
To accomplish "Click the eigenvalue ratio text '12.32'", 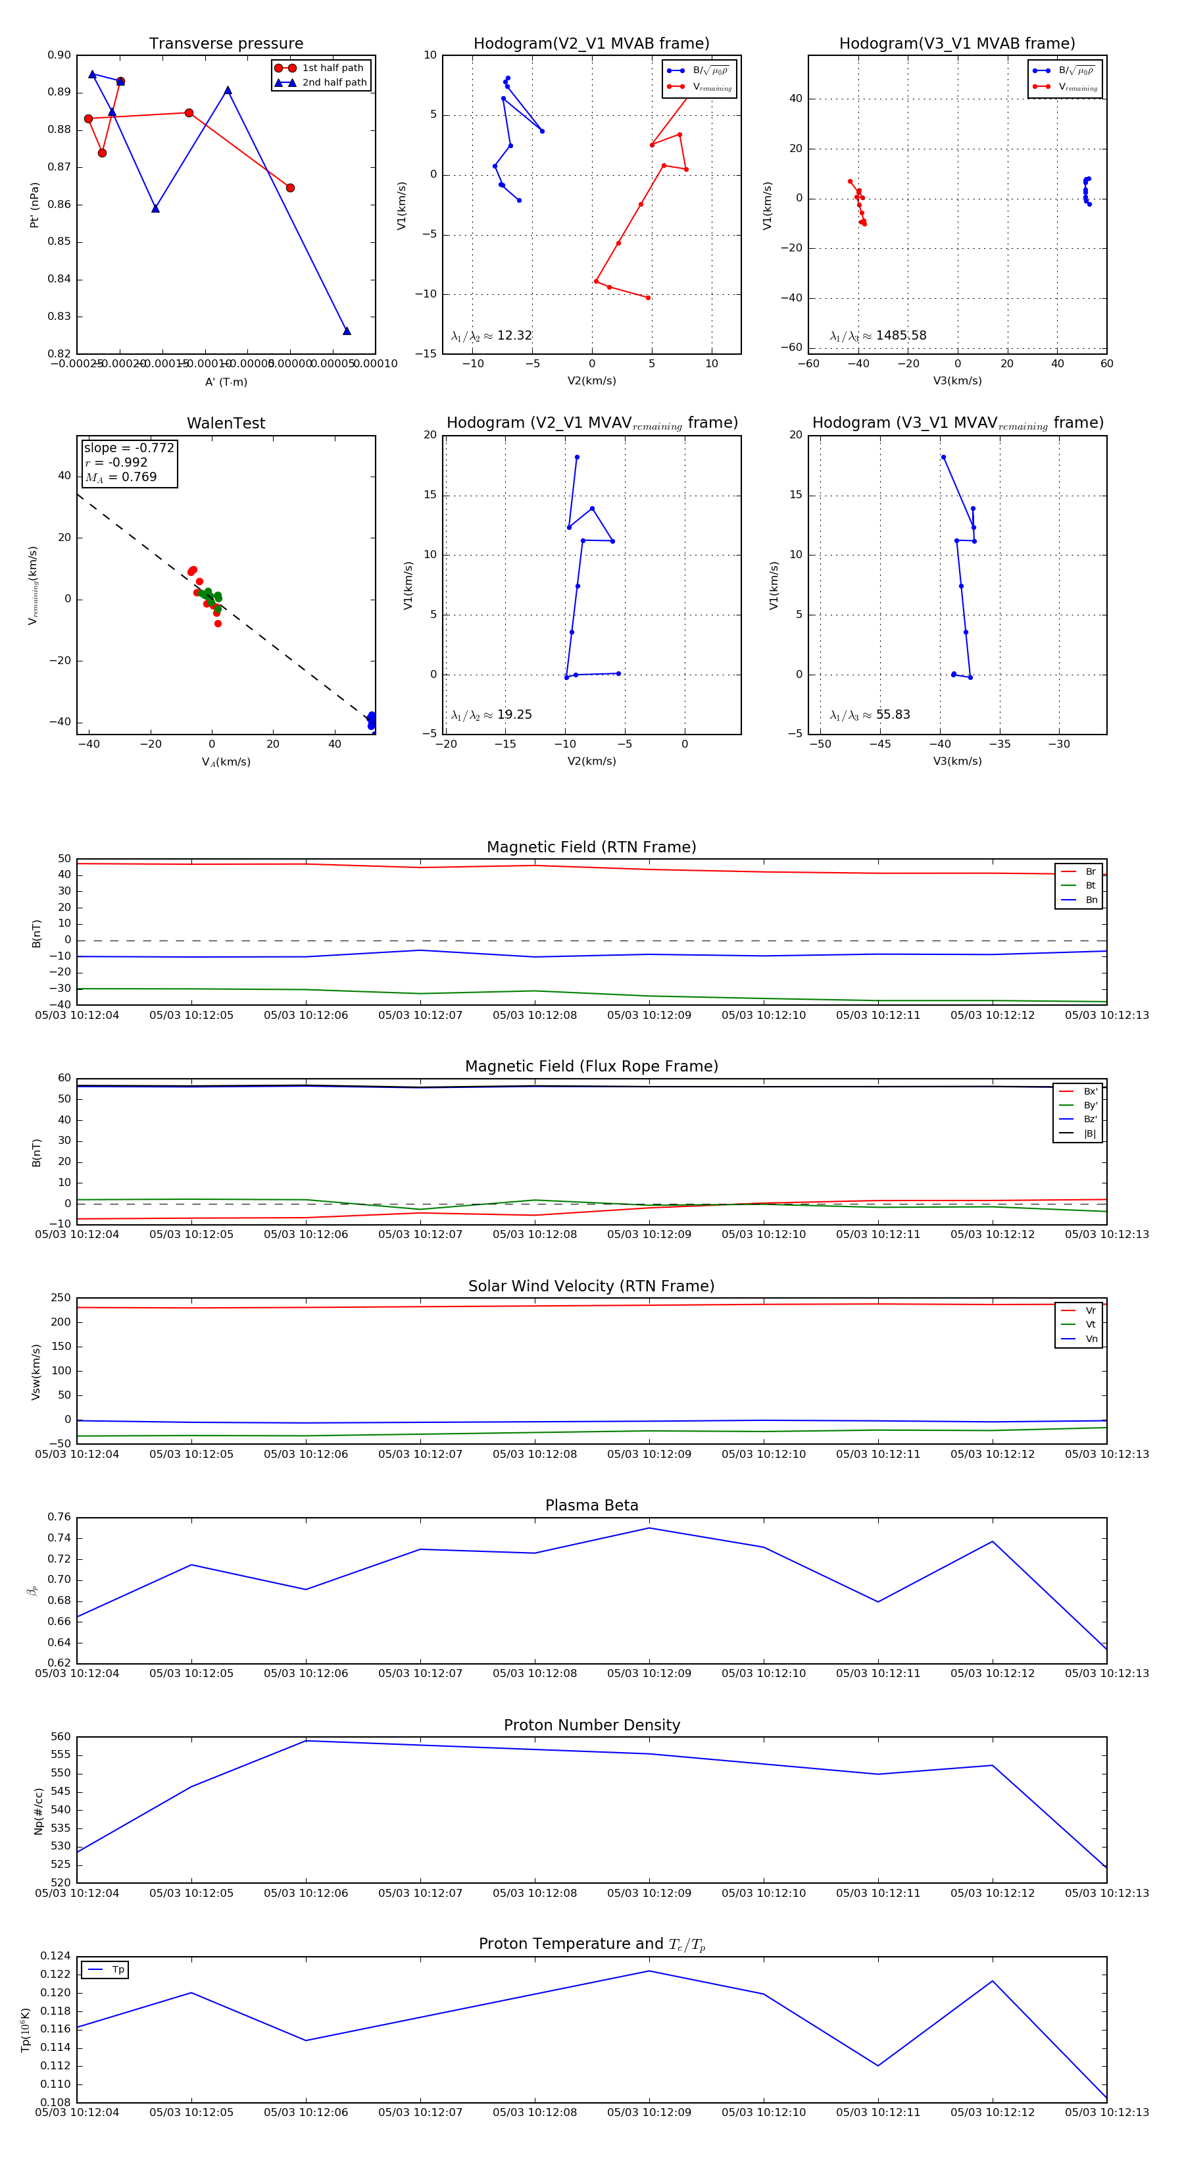I will pos(514,336).
